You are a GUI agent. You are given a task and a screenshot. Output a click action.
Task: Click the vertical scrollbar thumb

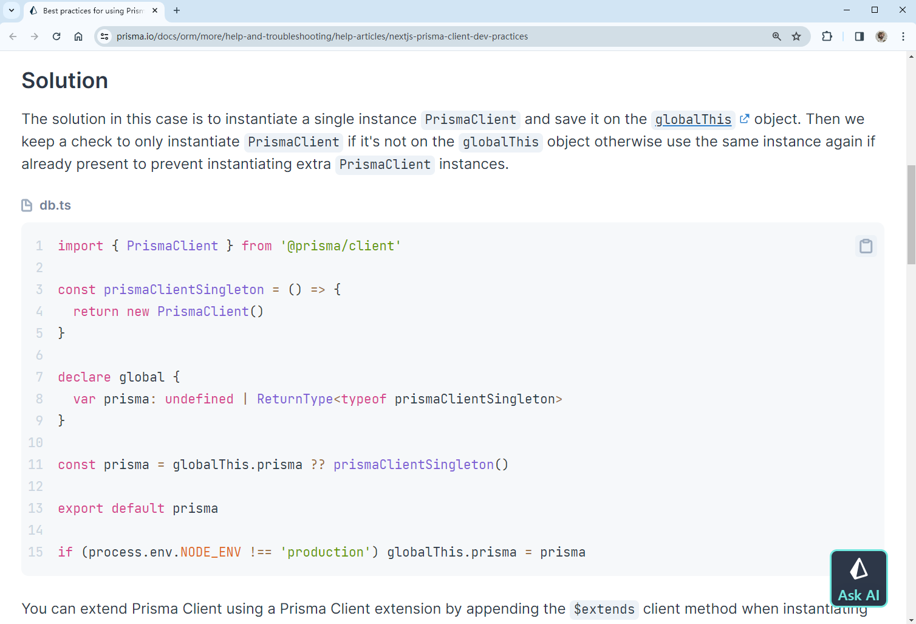click(911, 214)
